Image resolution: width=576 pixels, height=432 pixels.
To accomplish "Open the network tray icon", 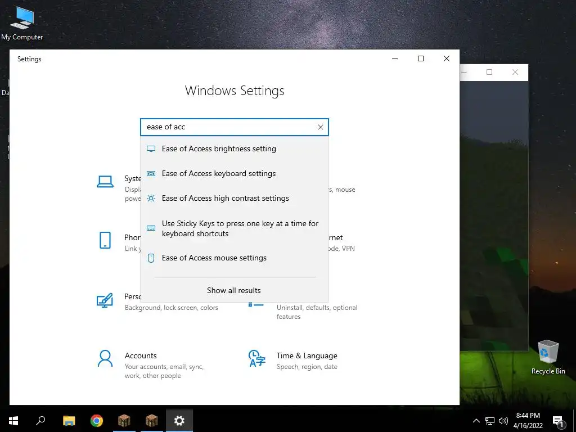I will [490, 421].
